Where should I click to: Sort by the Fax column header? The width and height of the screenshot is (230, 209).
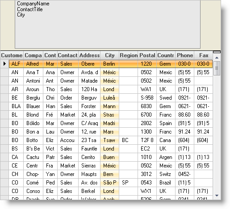pyautogui.click(x=204, y=55)
